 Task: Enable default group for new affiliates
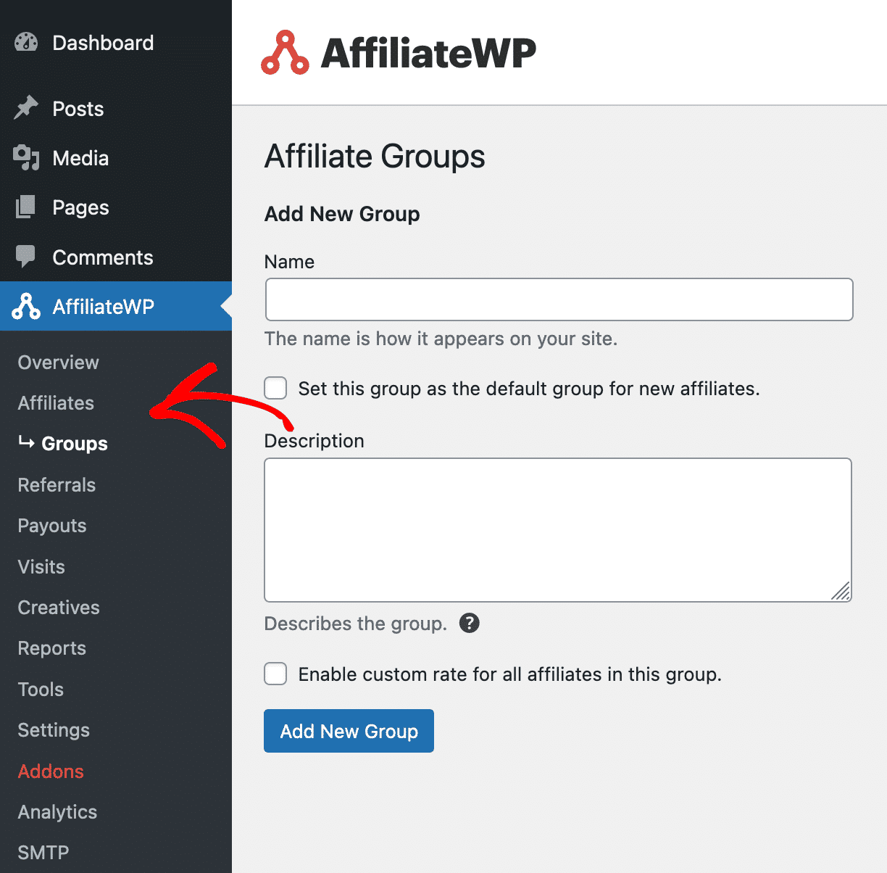275,389
